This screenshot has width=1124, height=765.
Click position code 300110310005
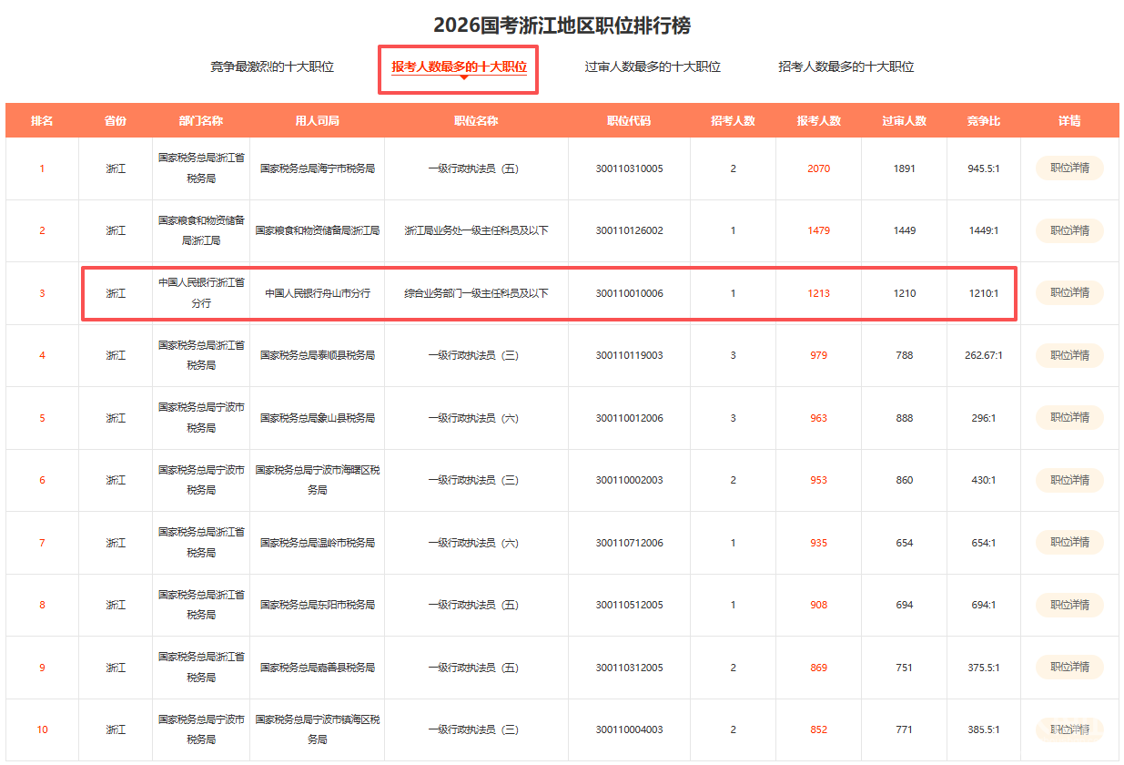click(x=629, y=168)
